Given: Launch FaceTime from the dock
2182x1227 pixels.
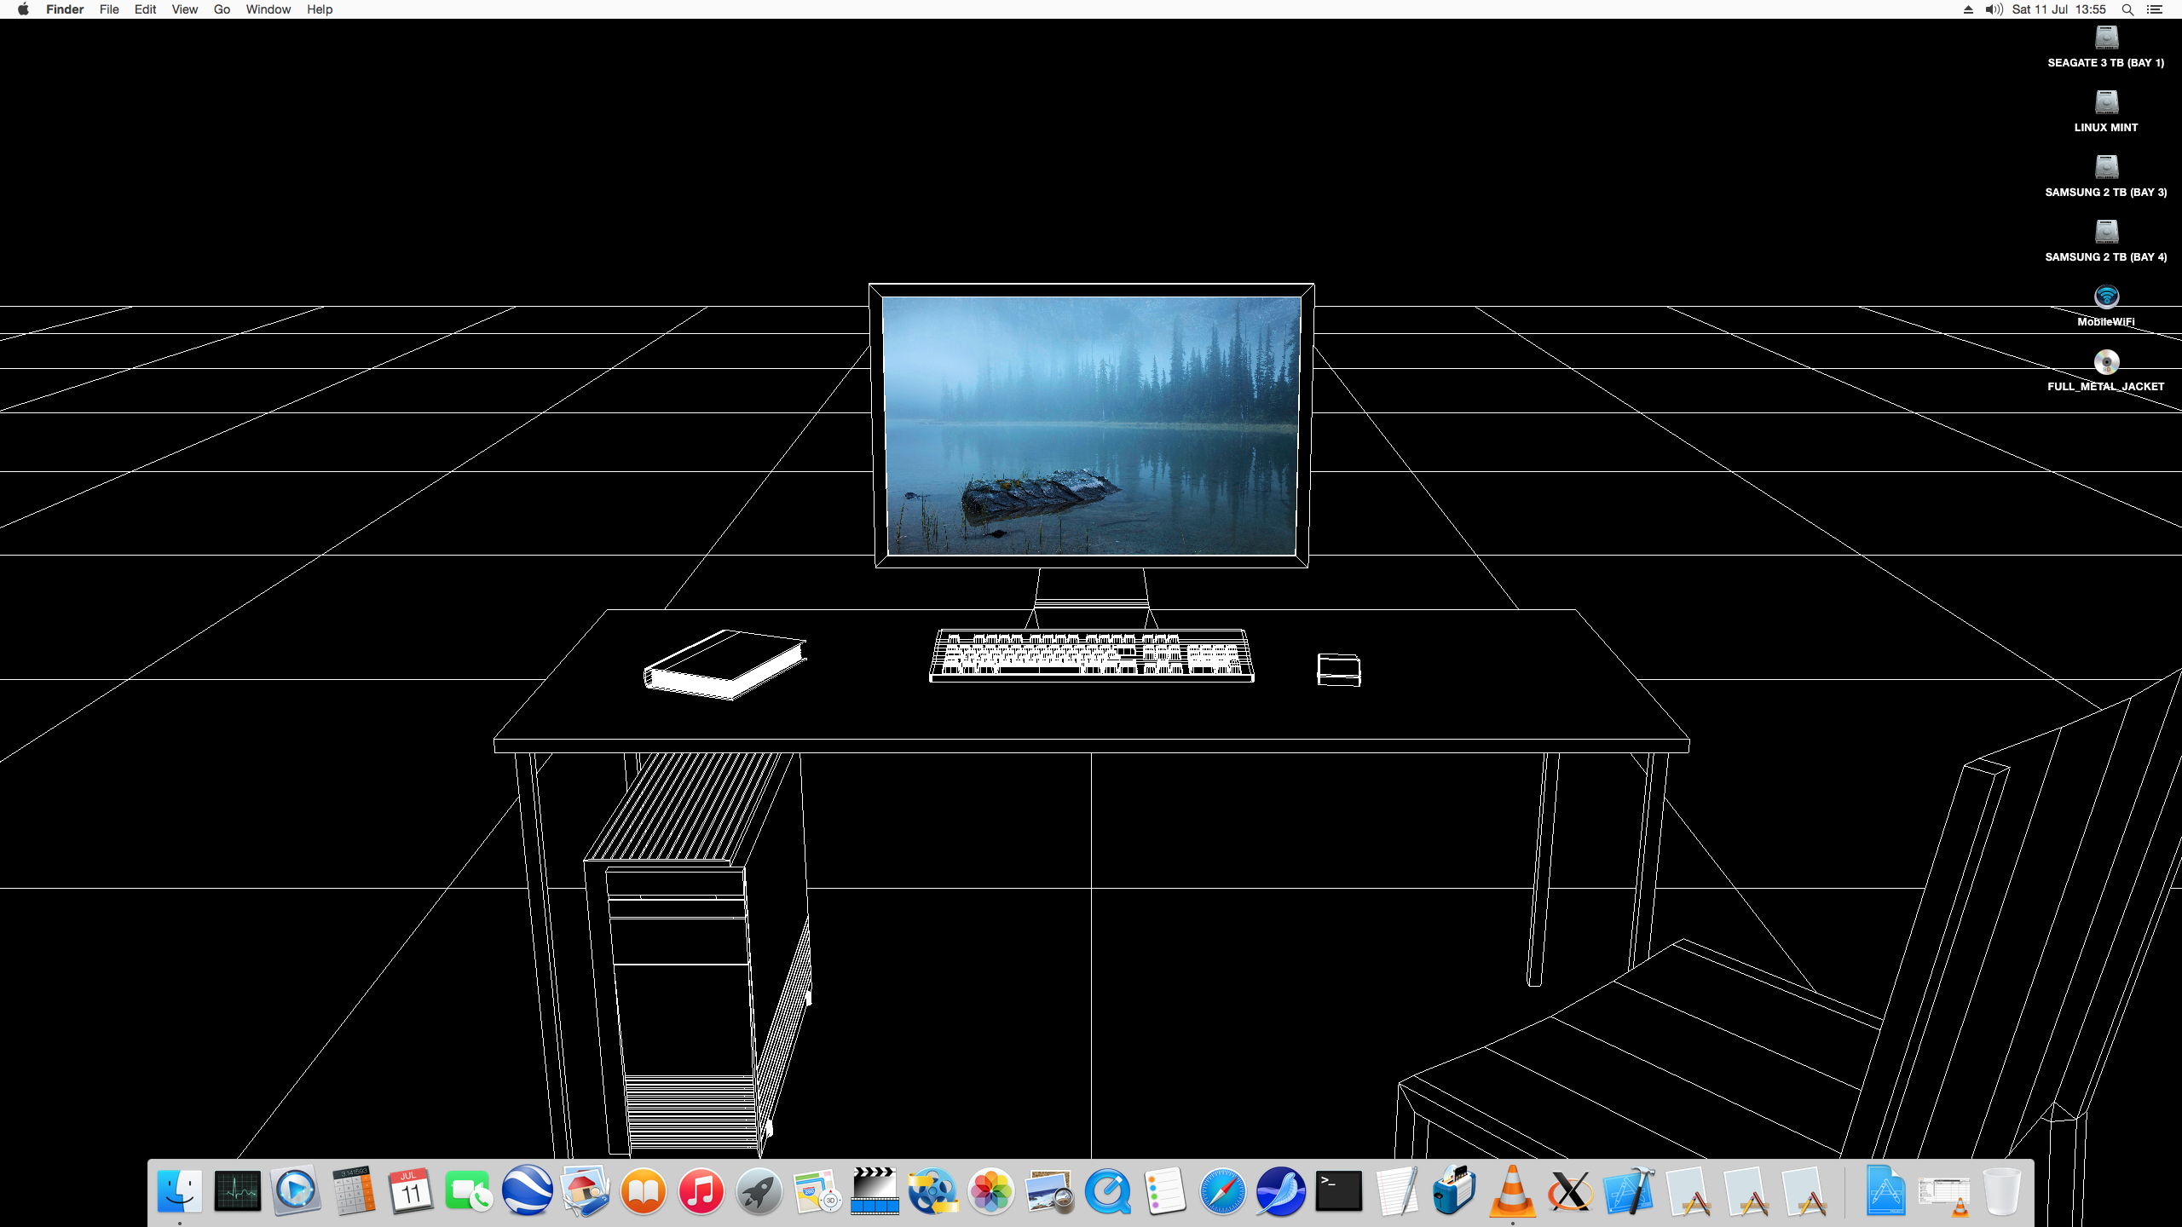Looking at the screenshot, I should [x=469, y=1190].
